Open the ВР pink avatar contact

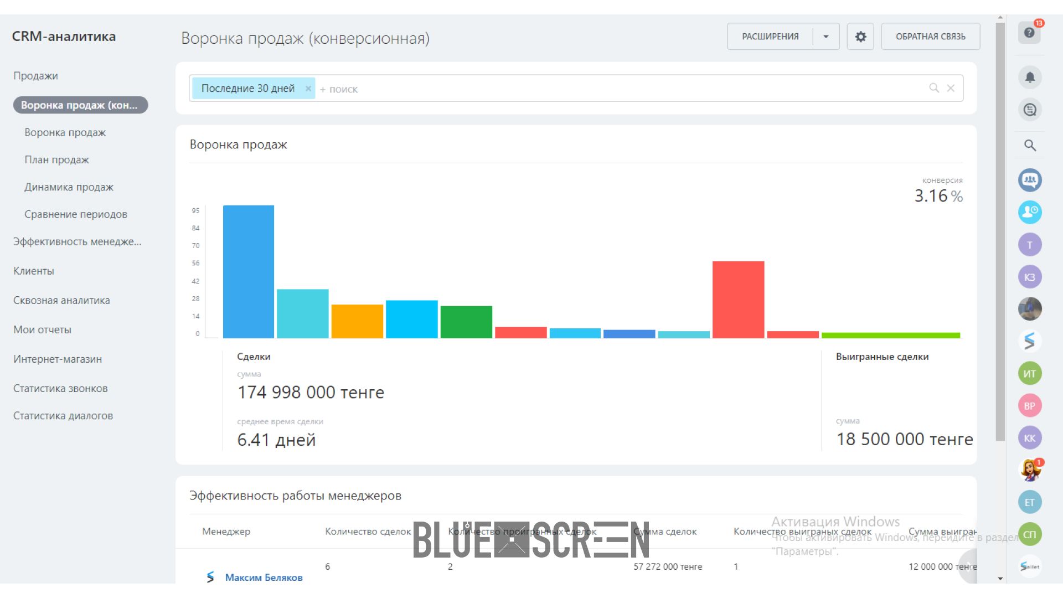1030,405
